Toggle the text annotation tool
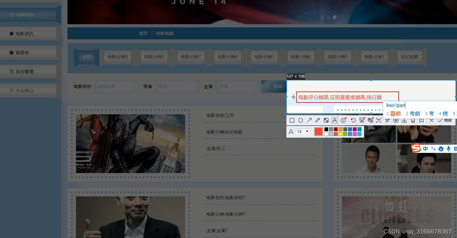 point(335,120)
